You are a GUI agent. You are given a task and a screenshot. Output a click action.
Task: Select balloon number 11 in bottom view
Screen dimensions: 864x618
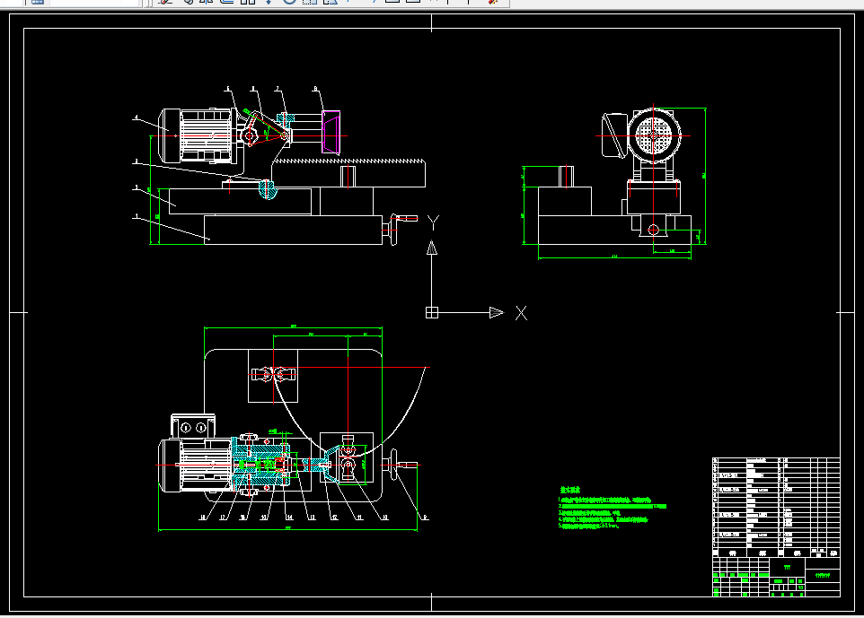coord(359,518)
